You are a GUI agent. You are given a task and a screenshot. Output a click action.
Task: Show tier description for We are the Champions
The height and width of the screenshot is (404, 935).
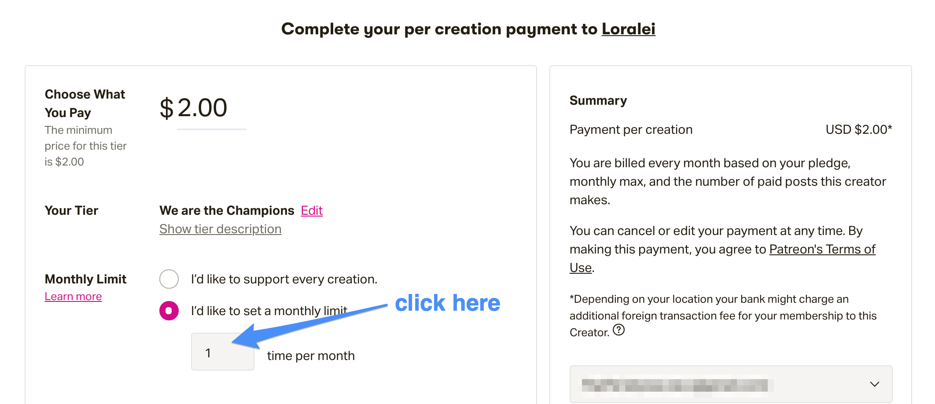[220, 228]
